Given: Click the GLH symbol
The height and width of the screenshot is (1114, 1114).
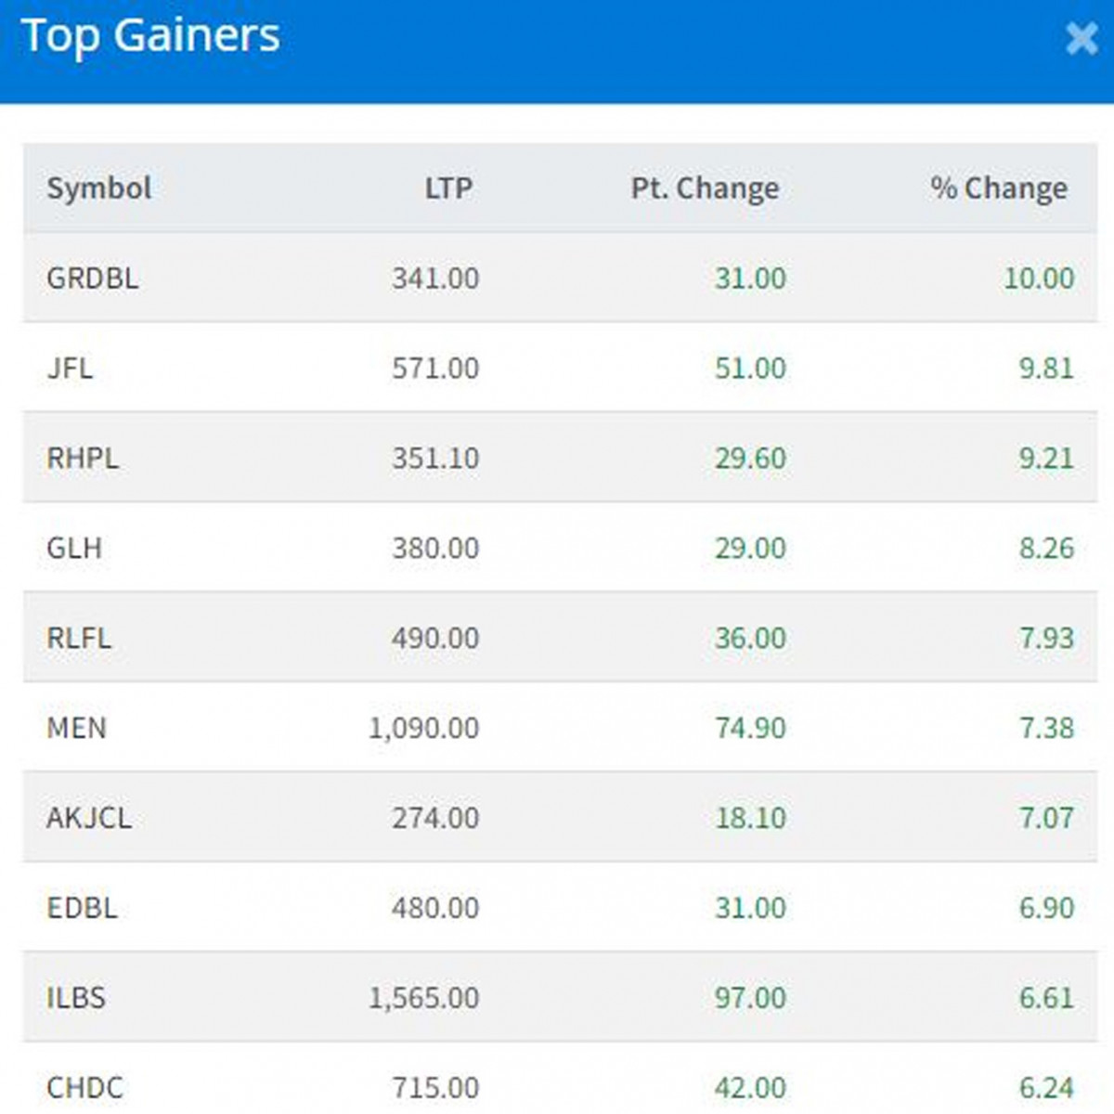Looking at the screenshot, I should point(74,548).
